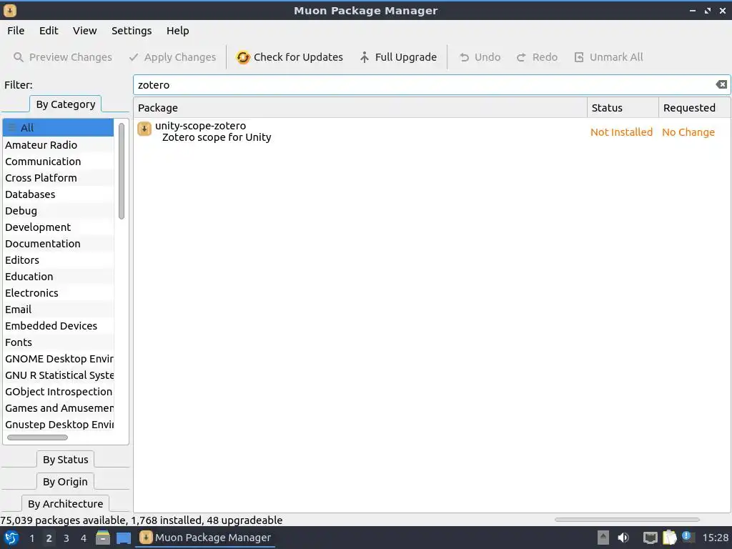
Task: Select the GNOME Desktop Environment category
Action: pyautogui.click(x=59, y=359)
